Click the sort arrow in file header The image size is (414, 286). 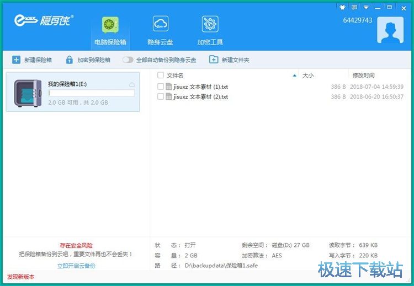(294, 75)
